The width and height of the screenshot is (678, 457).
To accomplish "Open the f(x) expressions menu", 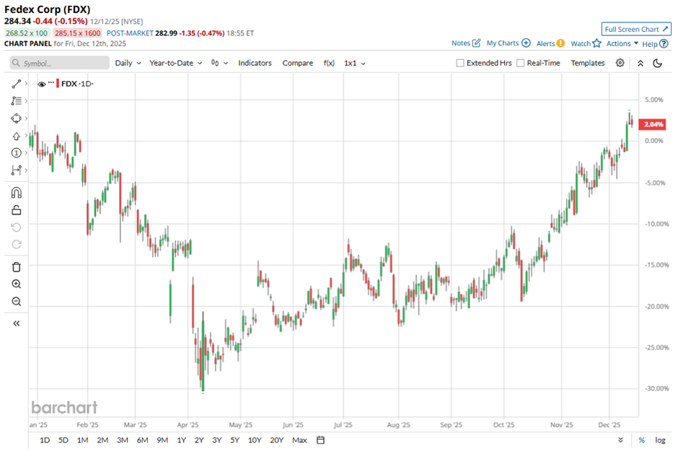I will click(329, 64).
